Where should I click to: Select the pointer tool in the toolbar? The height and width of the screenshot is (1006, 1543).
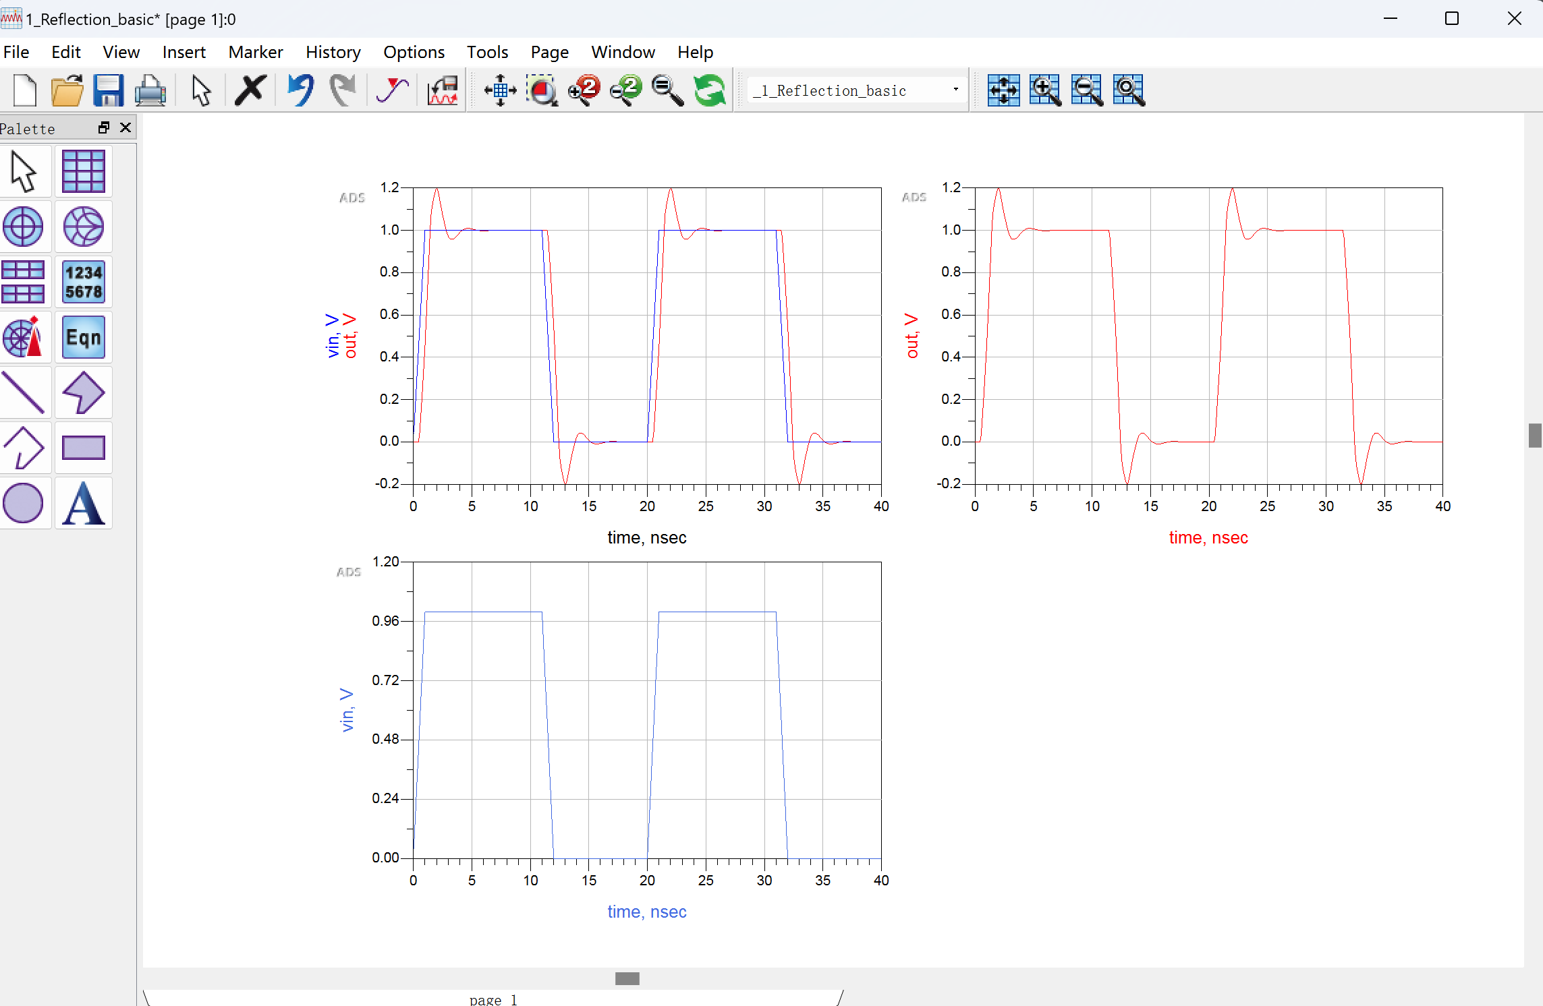pos(200,90)
